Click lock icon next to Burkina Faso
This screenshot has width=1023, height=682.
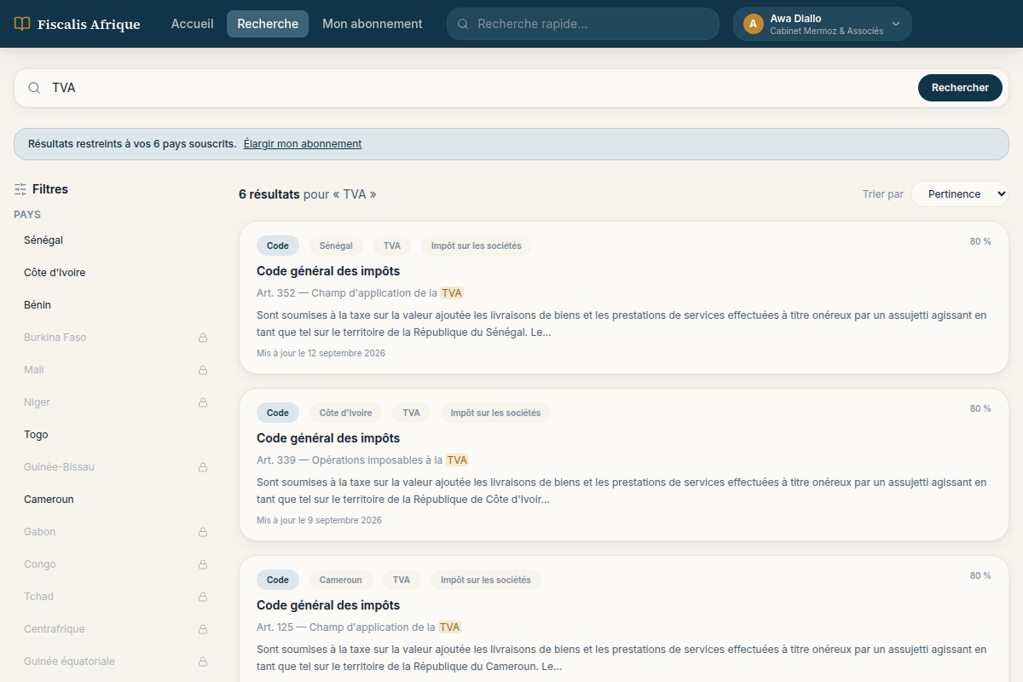tap(203, 338)
